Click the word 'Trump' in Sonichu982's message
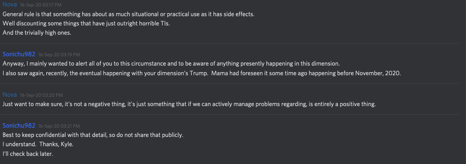Screen dimensions: 466x164 198,73
